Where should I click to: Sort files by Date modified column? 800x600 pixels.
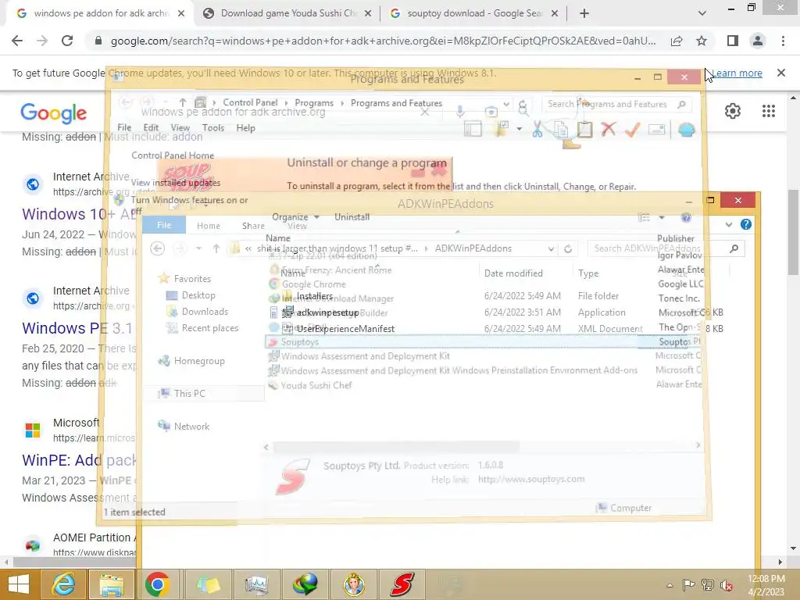pyautogui.click(x=513, y=273)
